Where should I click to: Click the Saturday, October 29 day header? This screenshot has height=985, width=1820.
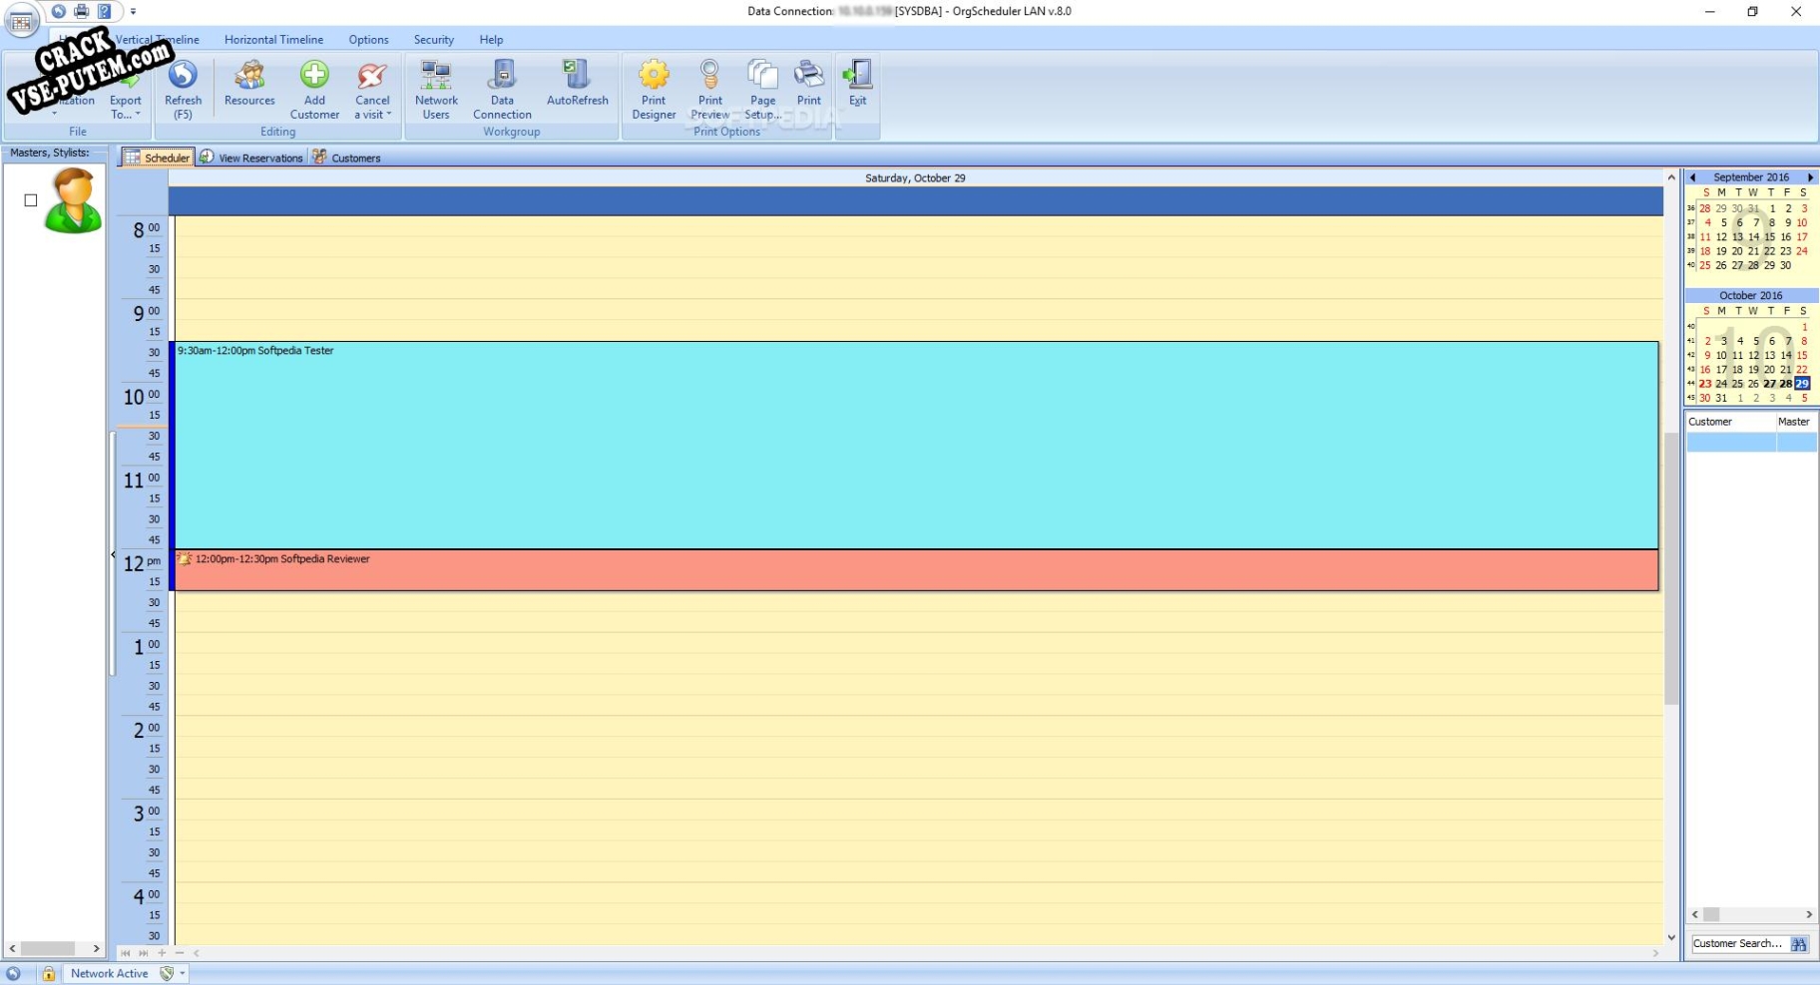(915, 178)
